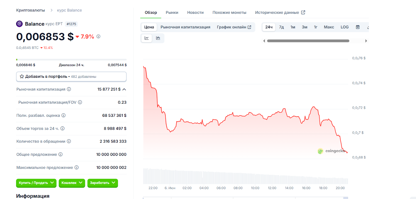Click the price 0,006853 $

[x=45, y=37]
